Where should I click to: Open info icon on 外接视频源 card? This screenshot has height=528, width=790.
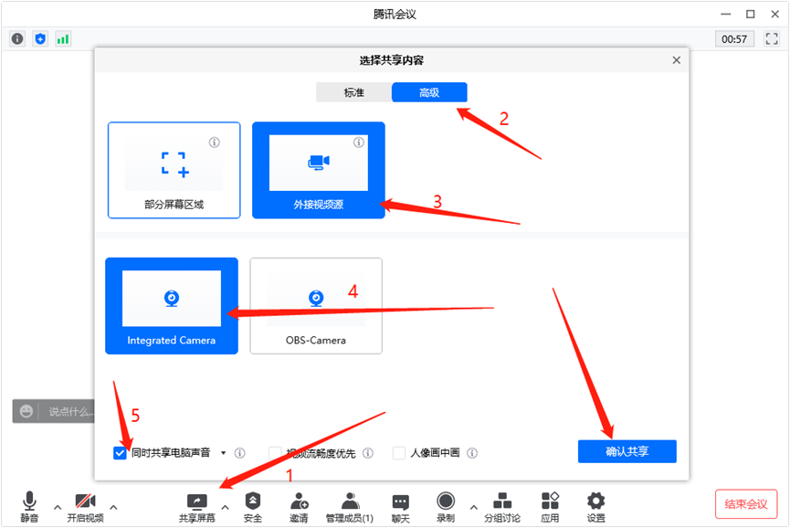pyautogui.click(x=359, y=143)
